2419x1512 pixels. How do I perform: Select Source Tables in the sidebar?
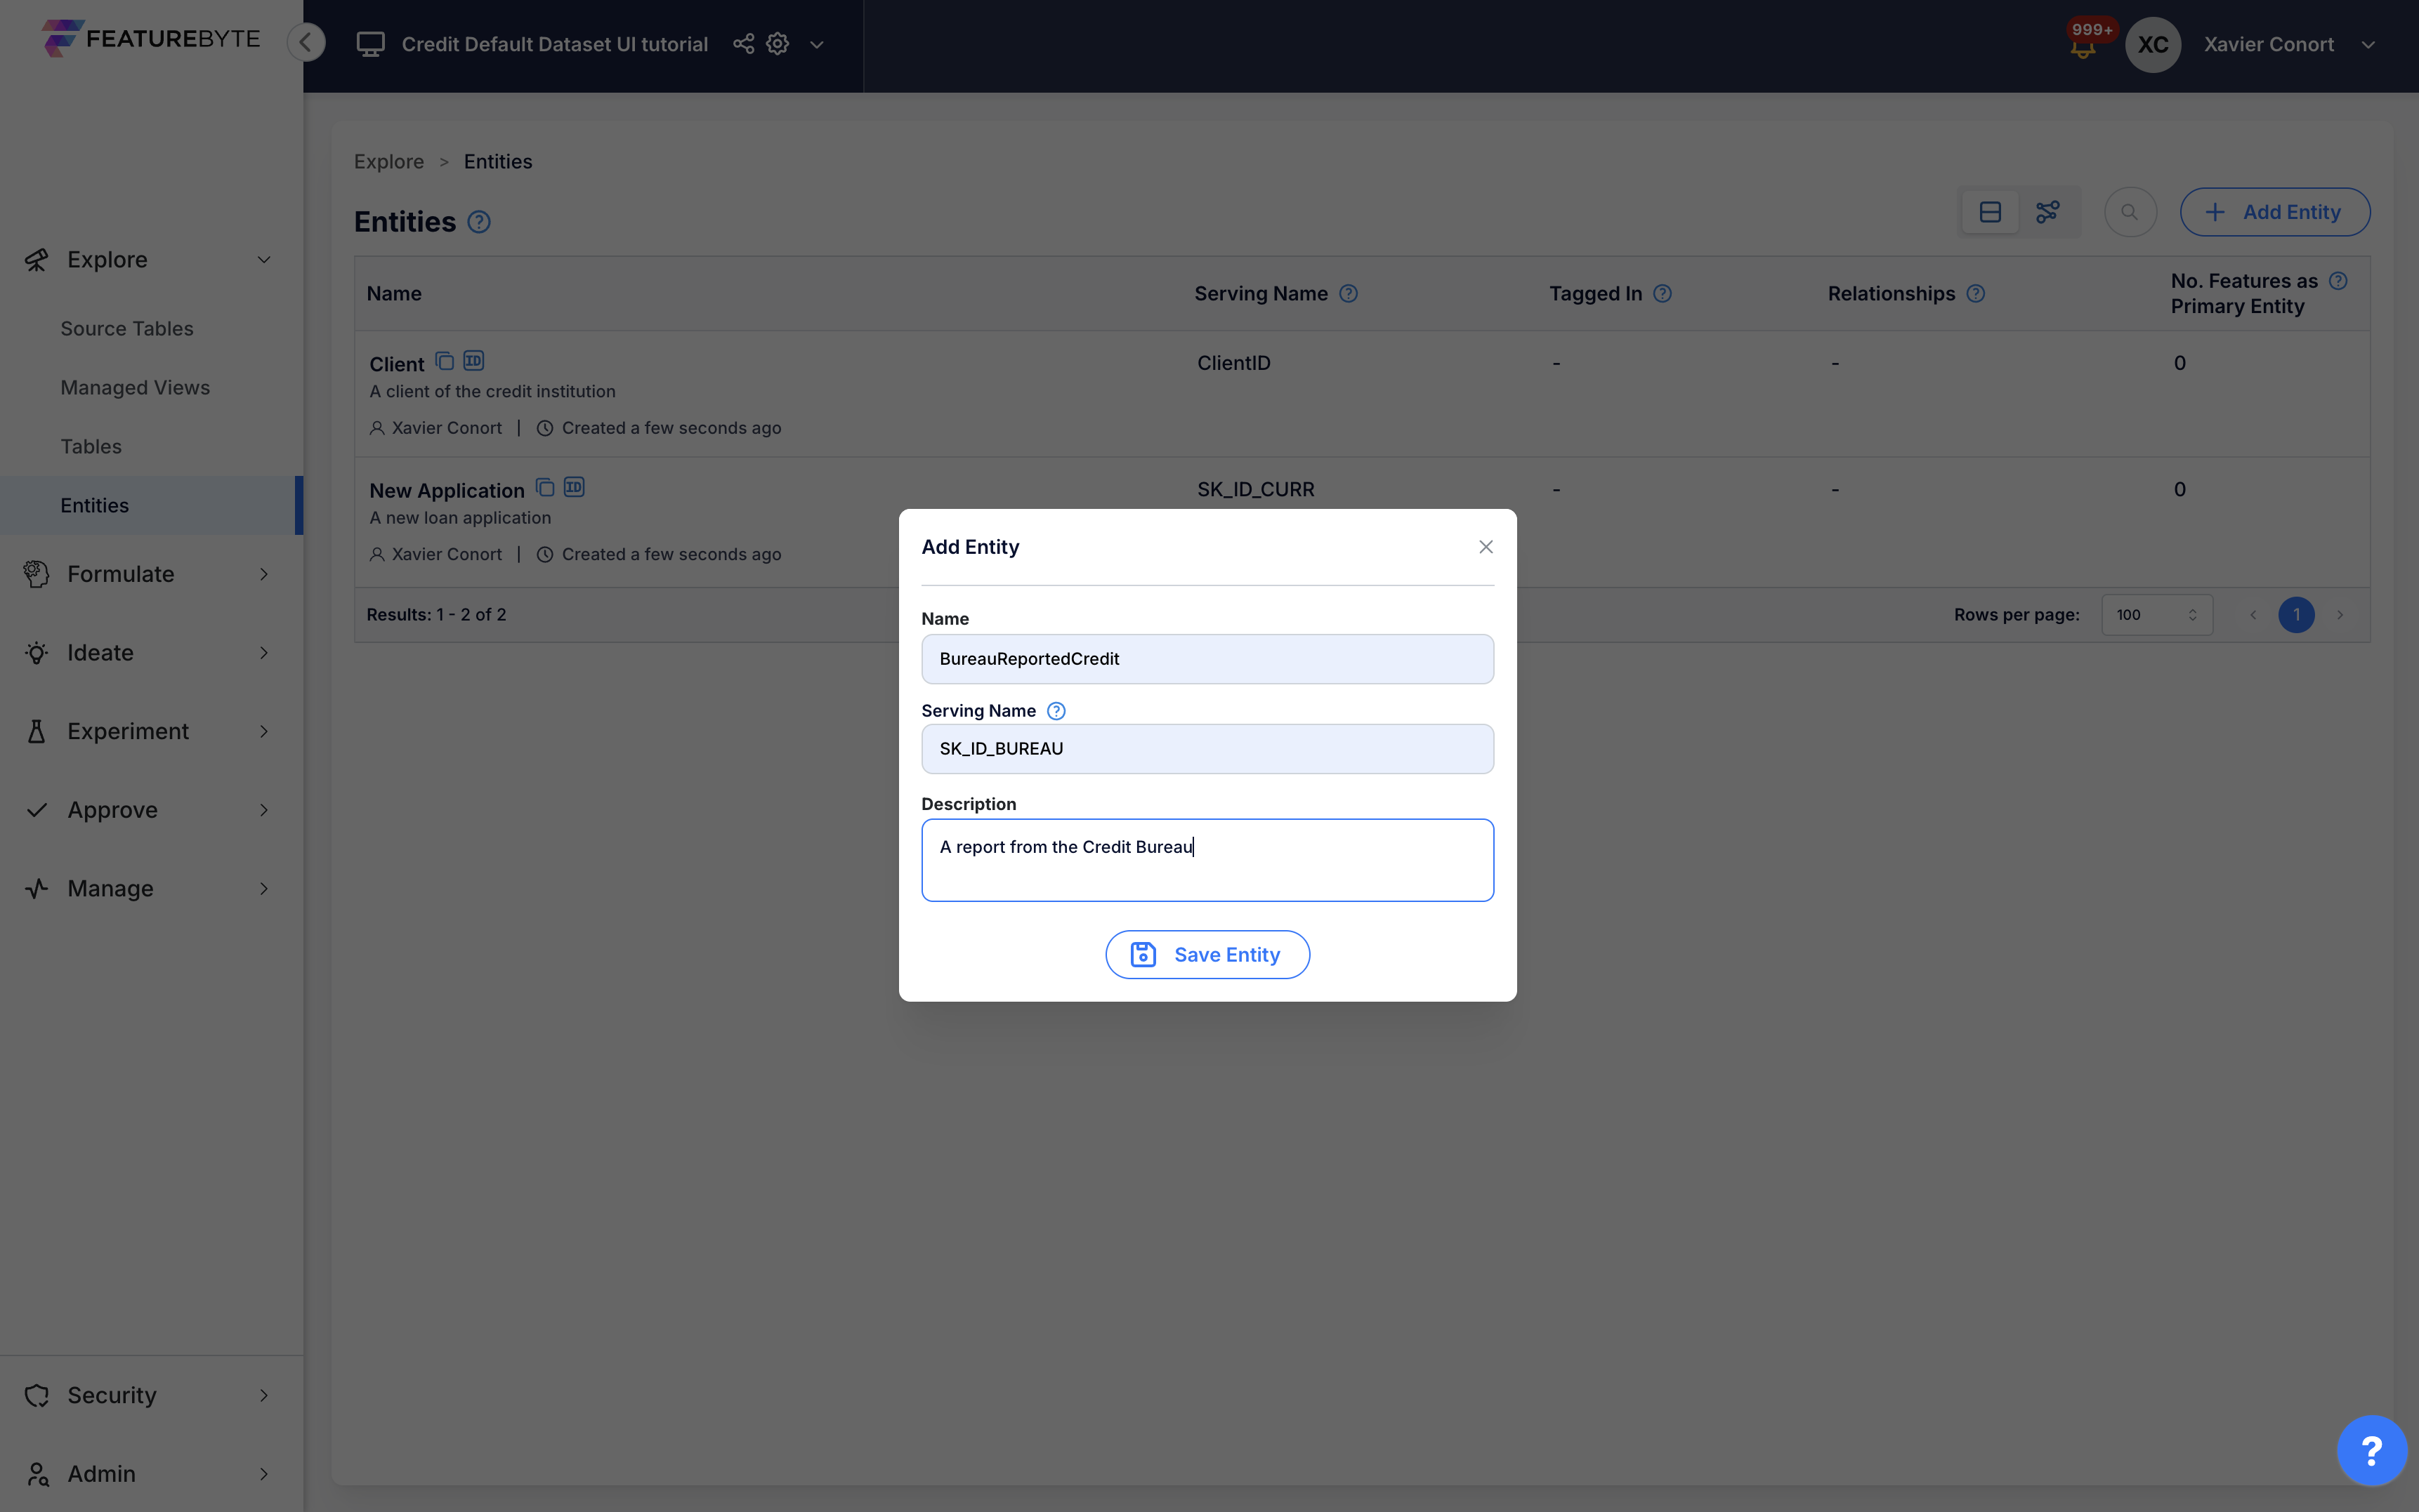[126, 328]
